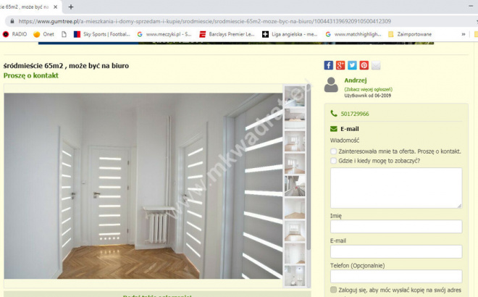
Task: Share listing on Facebook
Action: [x=328, y=65]
